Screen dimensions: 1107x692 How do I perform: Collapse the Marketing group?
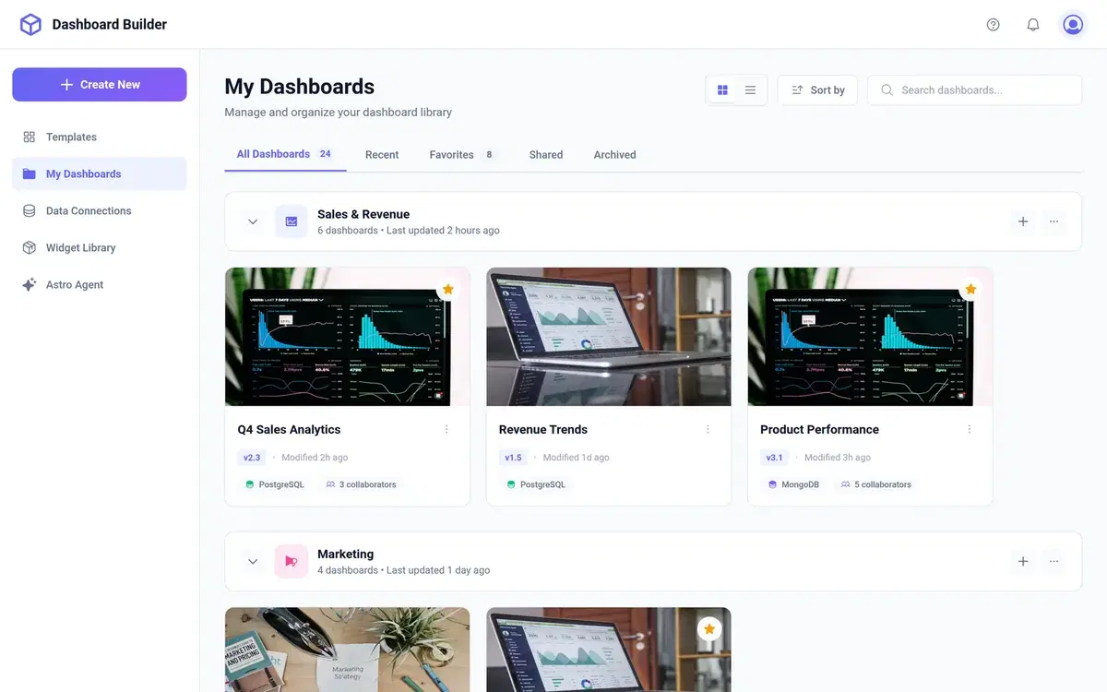[x=253, y=561]
